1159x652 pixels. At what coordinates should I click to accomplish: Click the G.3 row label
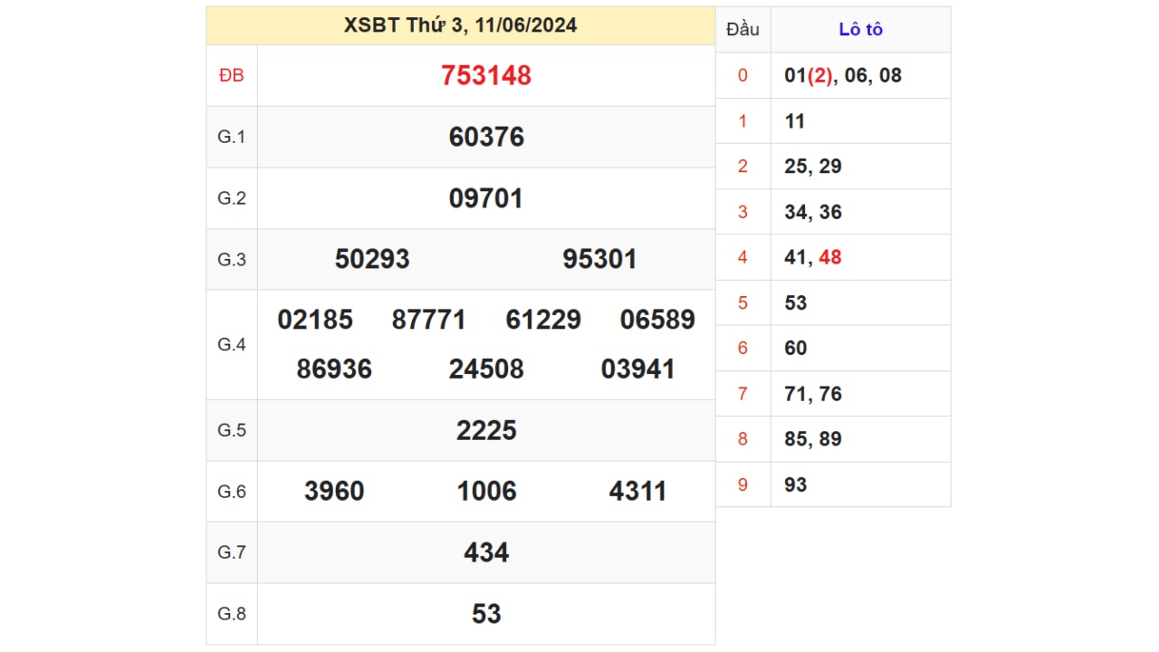point(232,260)
